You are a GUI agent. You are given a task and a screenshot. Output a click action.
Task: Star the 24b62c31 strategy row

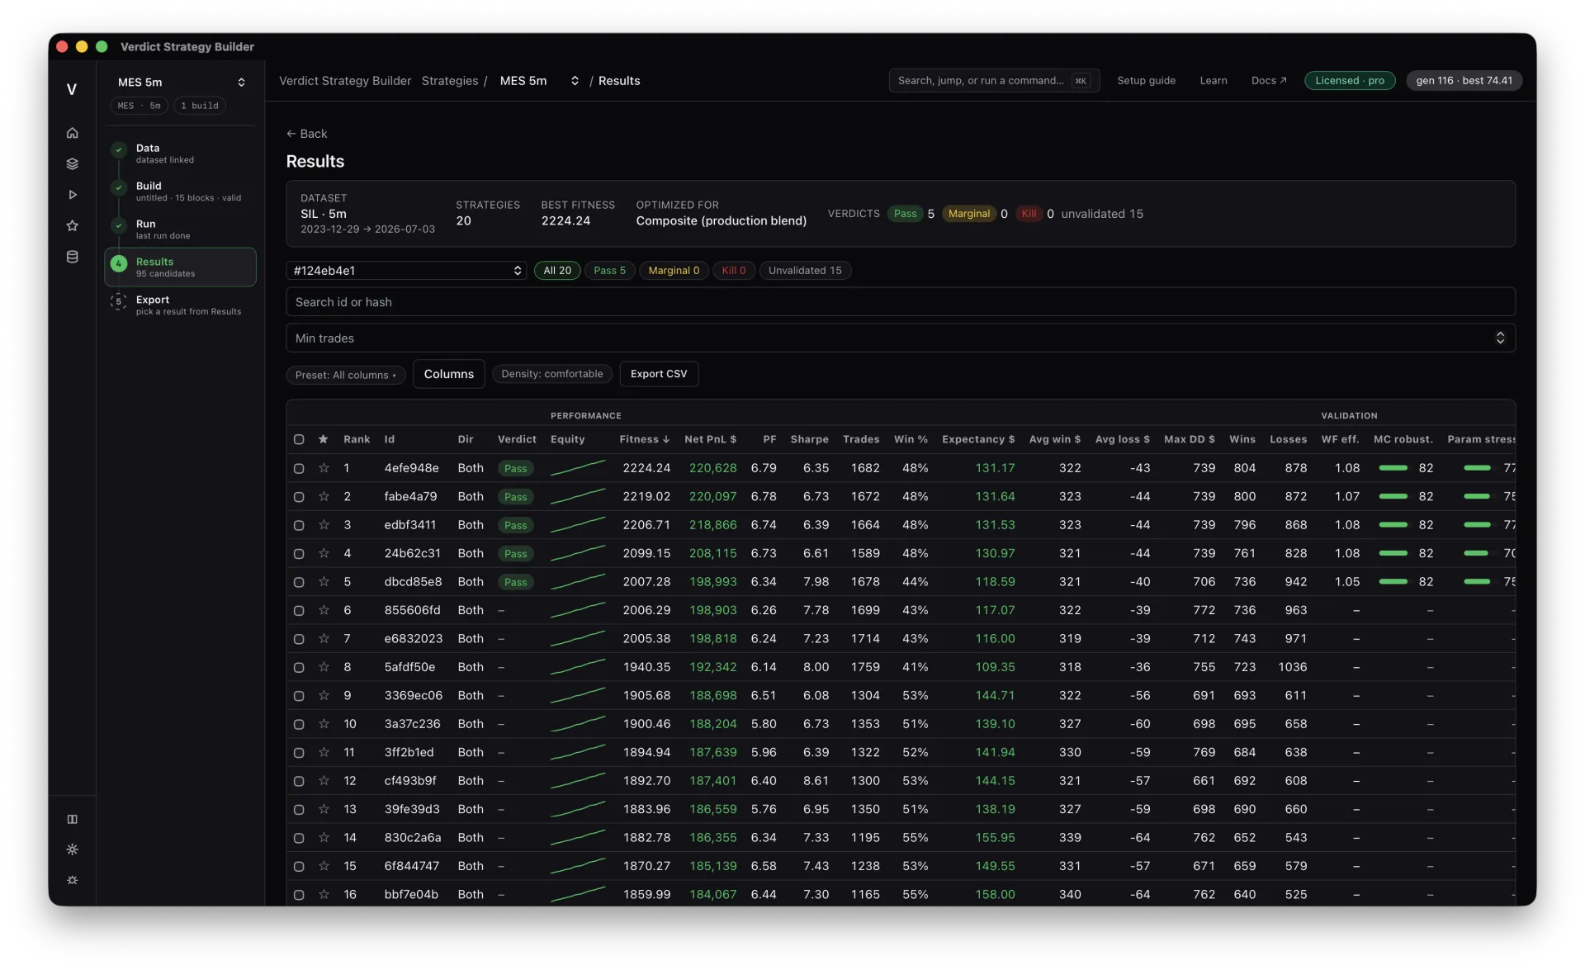click(324, 553)
